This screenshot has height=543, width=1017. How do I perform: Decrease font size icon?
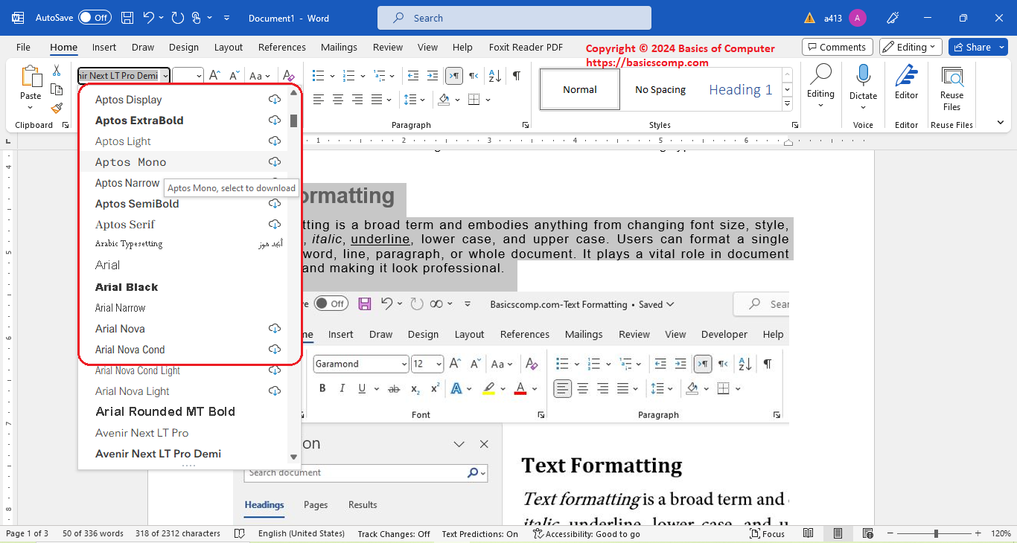[x=235, y=76]
